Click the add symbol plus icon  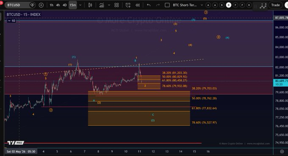tap(41, 5)
